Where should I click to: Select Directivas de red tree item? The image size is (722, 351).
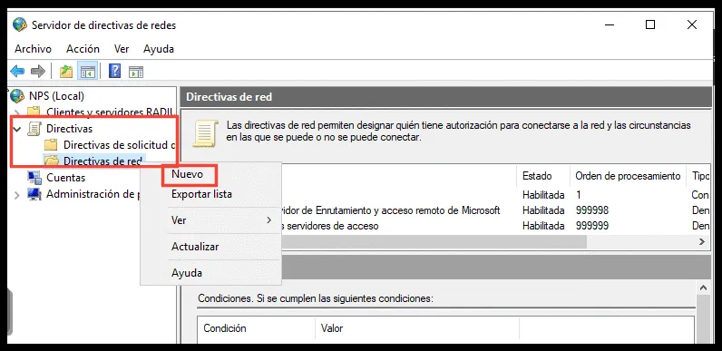pos(103,161)
